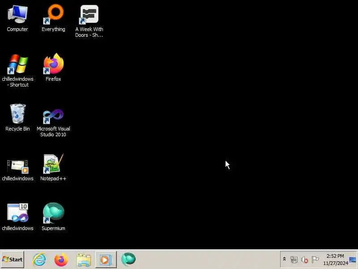Select the Microsoft Visual Studio 2010 shortcut
The width and height of the screenshot is (358, 269).
pos(53,123)
